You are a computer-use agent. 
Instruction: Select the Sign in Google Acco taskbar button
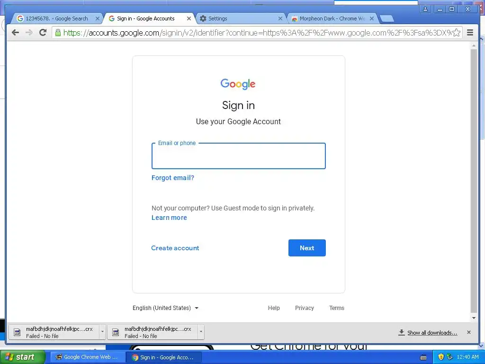164,357
